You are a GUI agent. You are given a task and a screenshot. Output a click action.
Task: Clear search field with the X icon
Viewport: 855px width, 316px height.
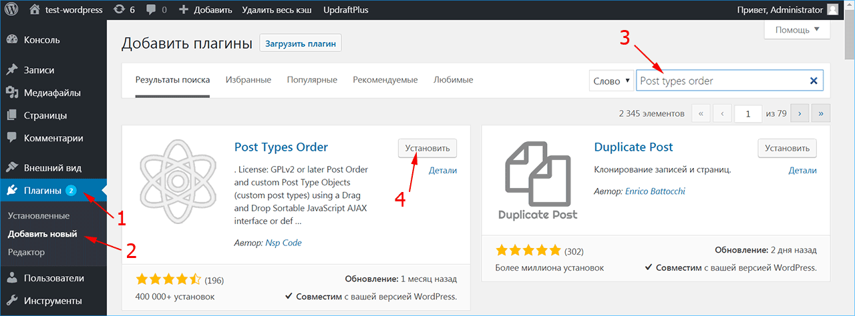[x=814, y=81]
